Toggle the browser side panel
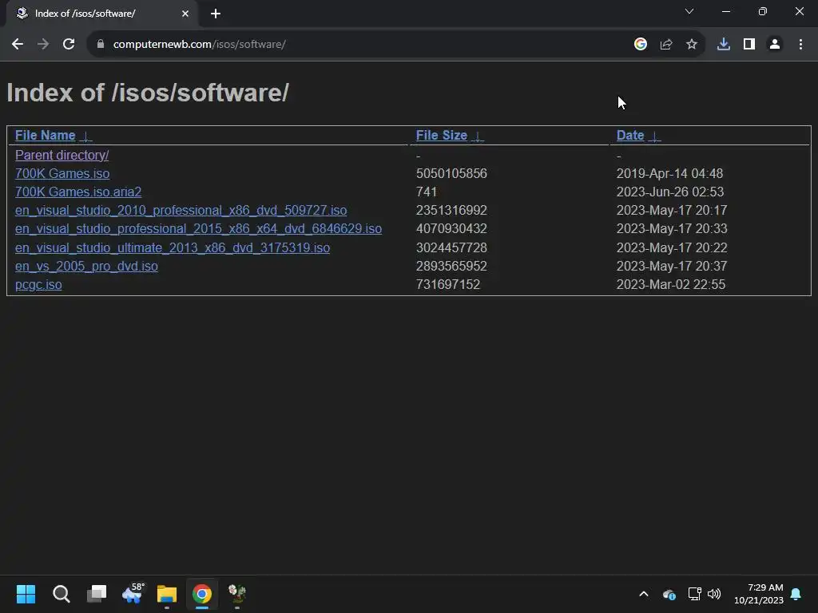Image resolution: width=818 pixels, height=613 pixels. pos(749,45)
